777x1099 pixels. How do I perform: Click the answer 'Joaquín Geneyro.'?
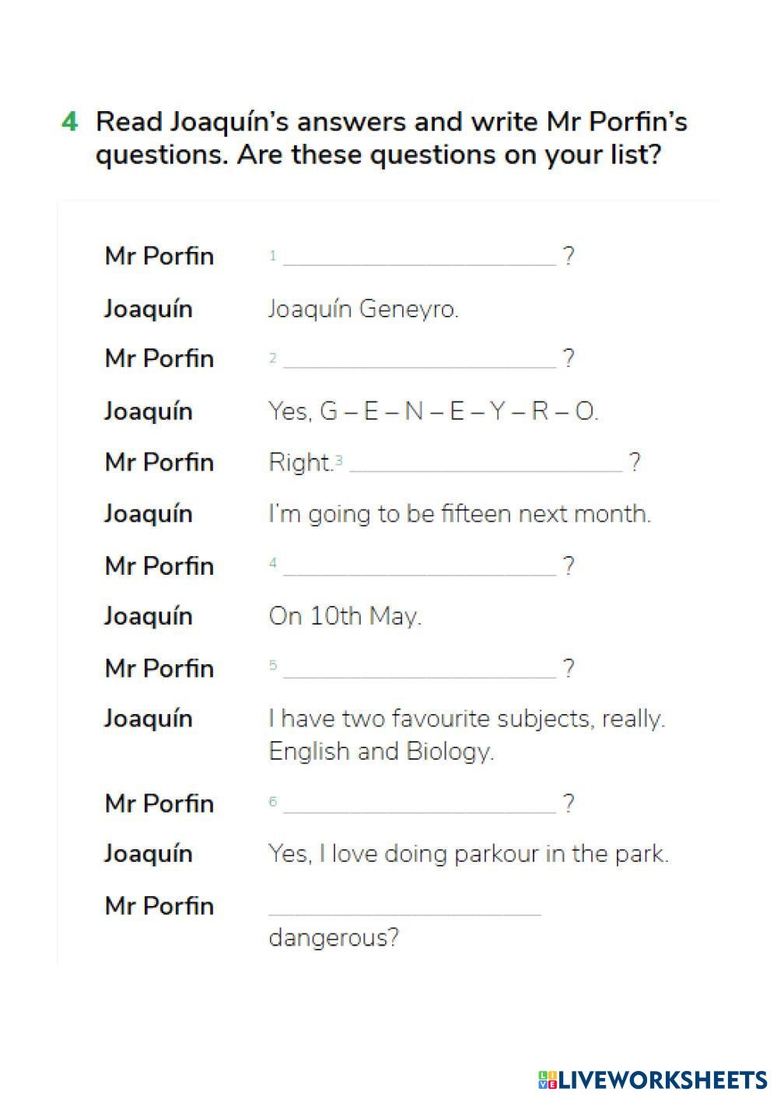pos(363,309)
